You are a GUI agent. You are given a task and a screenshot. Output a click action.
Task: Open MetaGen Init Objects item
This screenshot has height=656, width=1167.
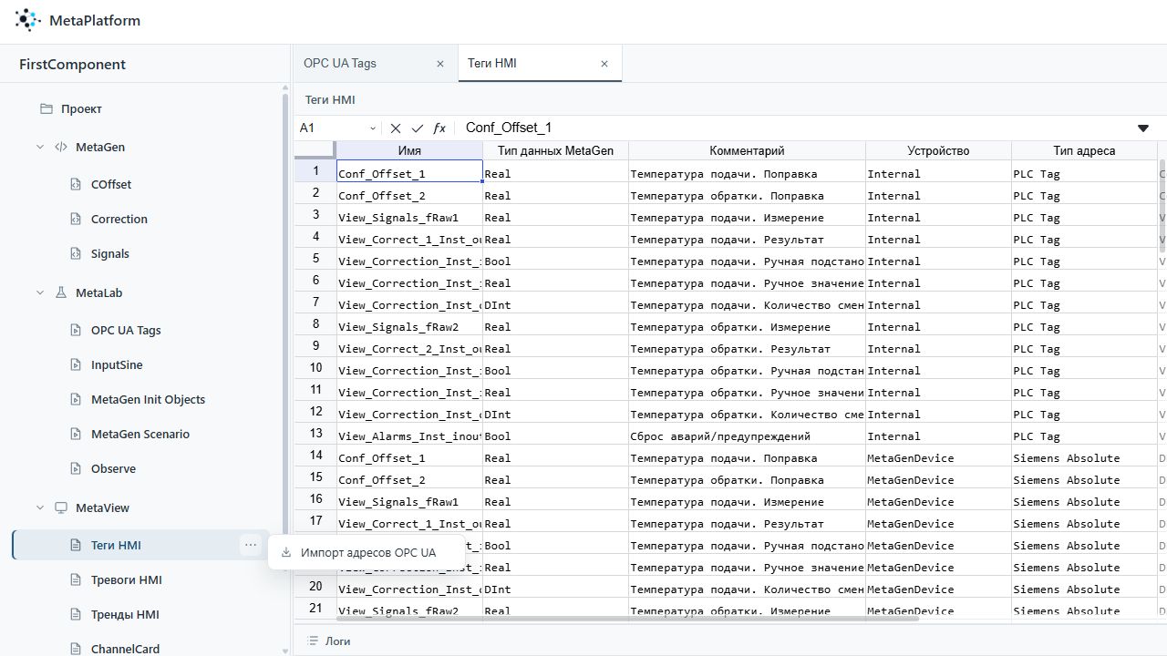pyautogui.click(x=148, y=399)
